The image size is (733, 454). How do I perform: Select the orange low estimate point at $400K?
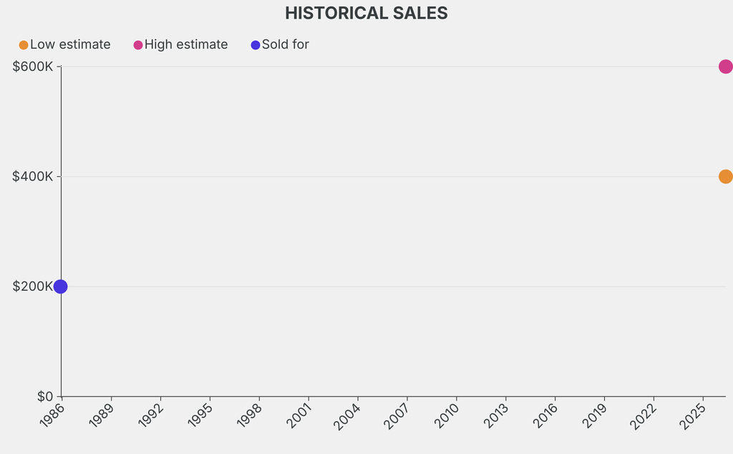725,177
